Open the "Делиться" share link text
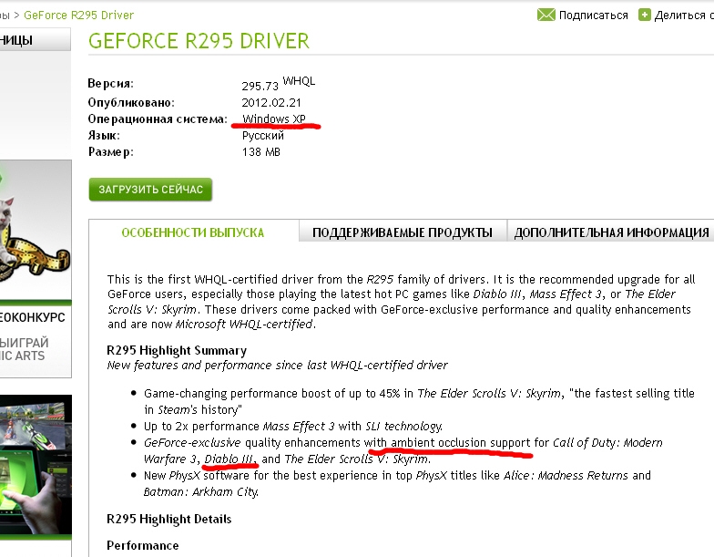The height and width of the screenshot is (557, 714). point(680,15)
